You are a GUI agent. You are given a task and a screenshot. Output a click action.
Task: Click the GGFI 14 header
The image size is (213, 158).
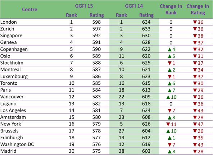tap(134, 6)
